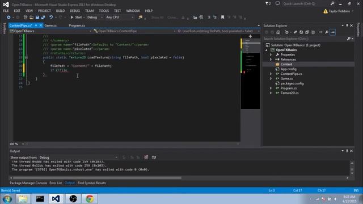This screenshot has height=204, width=363.
Task: Open Visual Studio from the taskbar
Action: click(56, 199)
